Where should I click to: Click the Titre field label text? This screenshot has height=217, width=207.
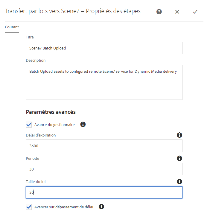[x=30, y=37]
